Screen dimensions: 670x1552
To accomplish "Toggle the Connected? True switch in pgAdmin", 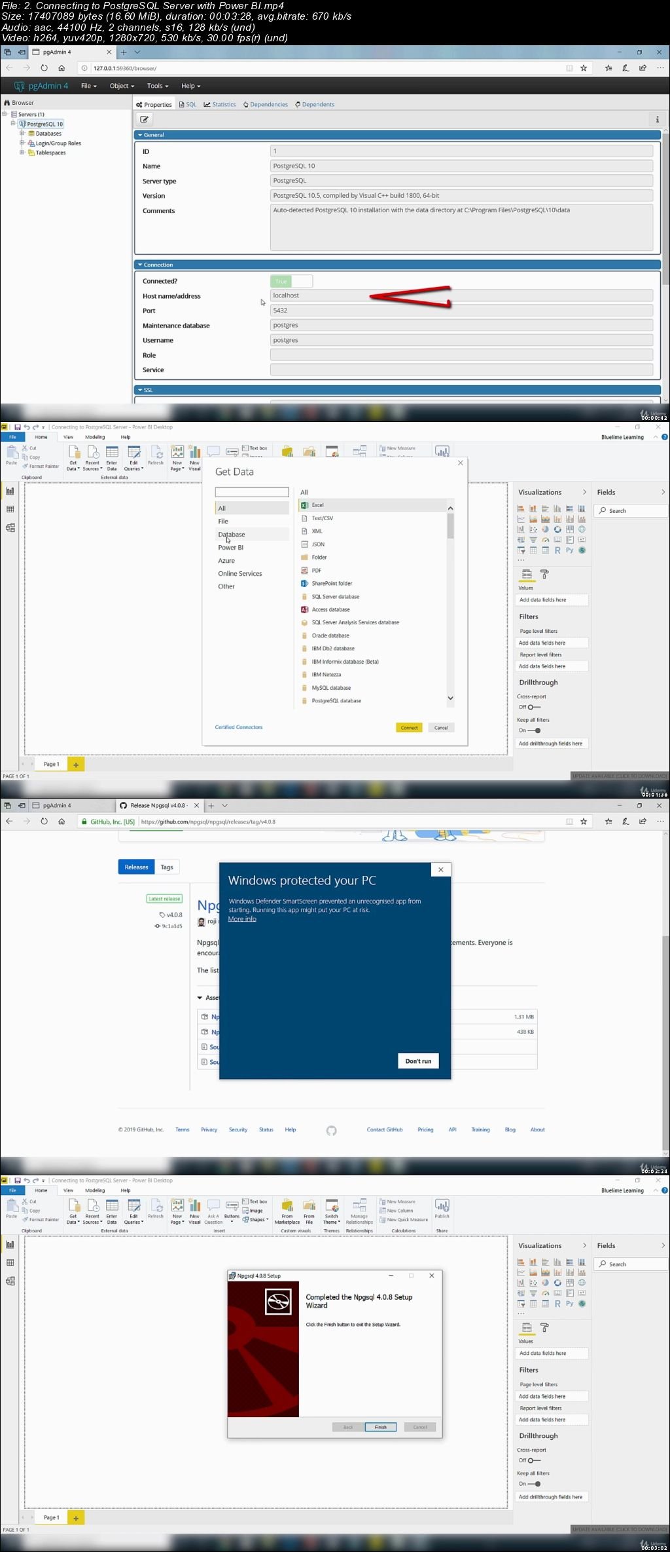I will pyautogui.click(x=291, y=281).
